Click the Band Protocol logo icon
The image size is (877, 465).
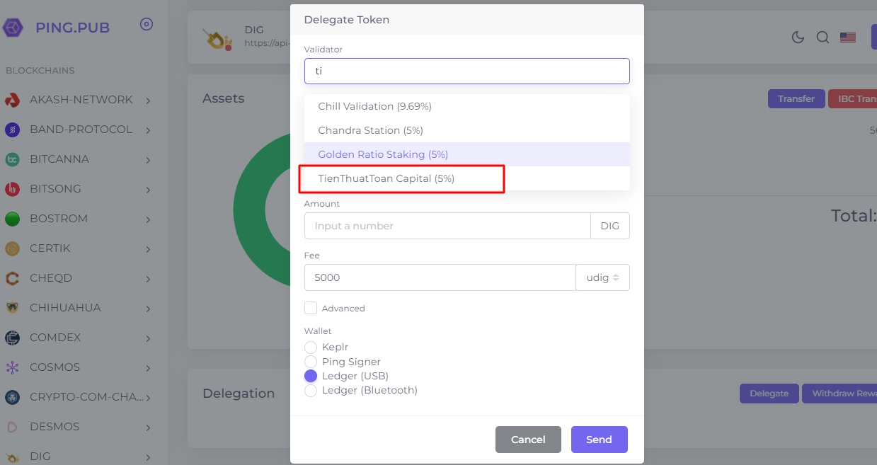(x=12, y=130)
